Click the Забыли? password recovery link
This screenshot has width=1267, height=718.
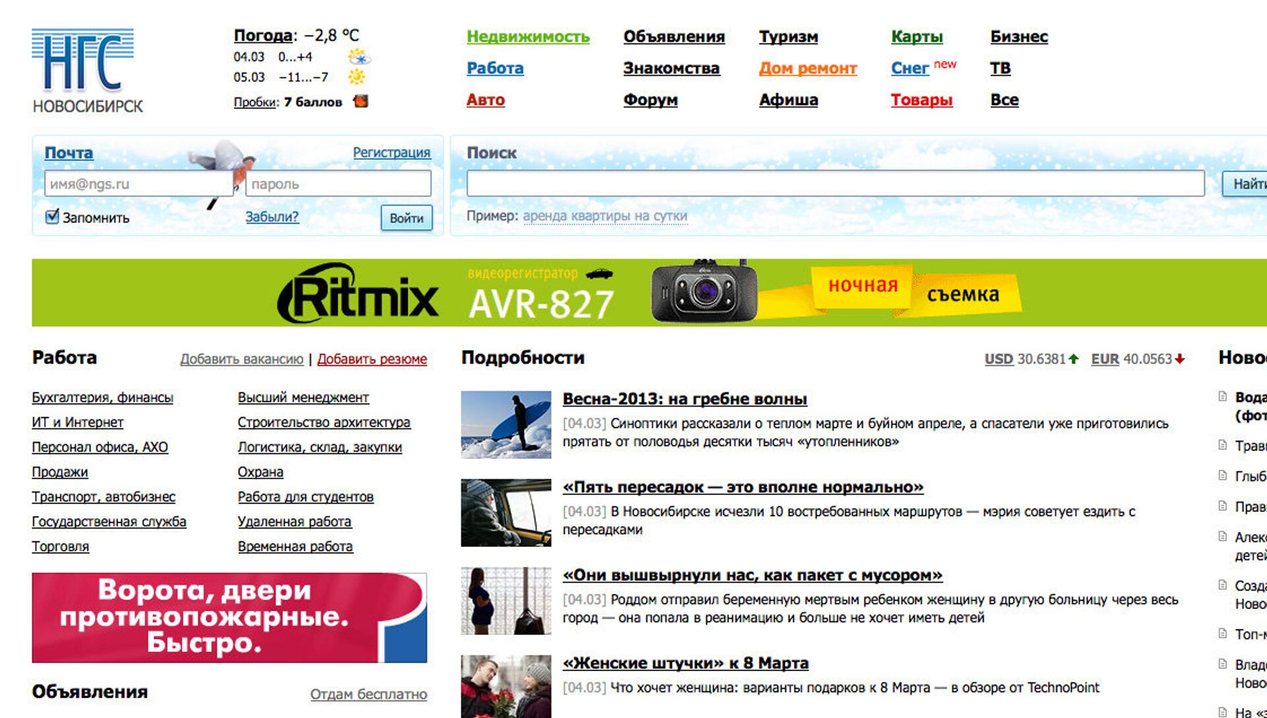pyautogui.click(x=272, y=216)
